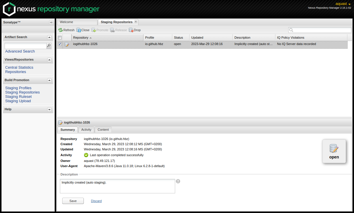
Task: Discard the description changes
Action: pos(96,201)
